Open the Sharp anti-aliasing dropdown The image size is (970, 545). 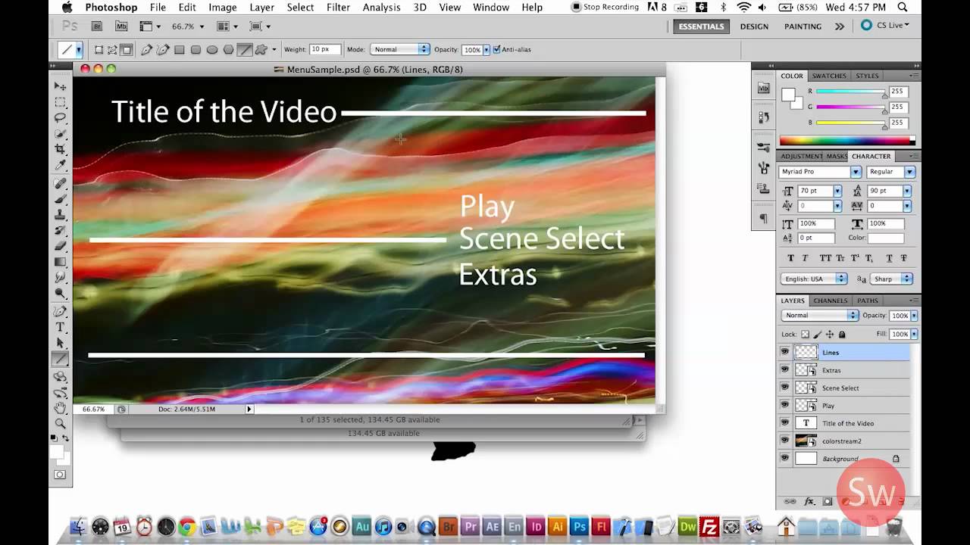[892, 279]
